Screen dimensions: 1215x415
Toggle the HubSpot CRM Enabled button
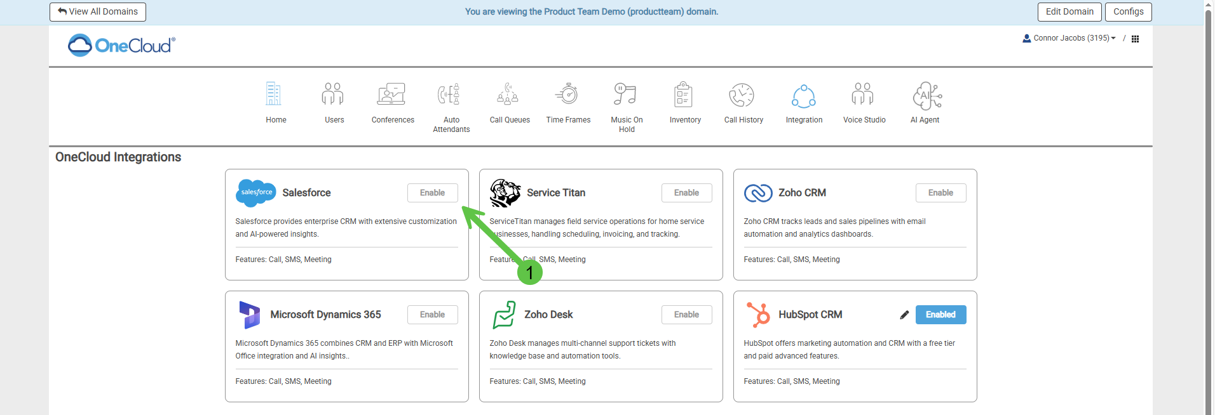[940, 315]
